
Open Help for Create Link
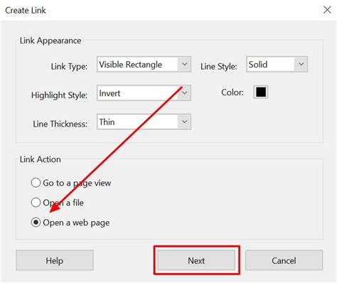[x=55, y=260]
